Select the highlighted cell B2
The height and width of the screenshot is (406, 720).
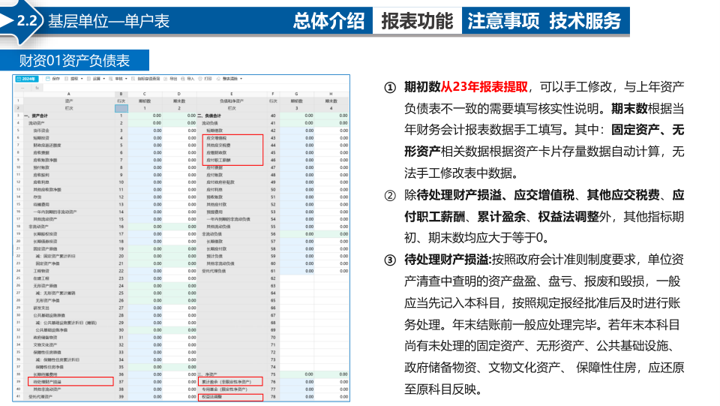tap(121, 108)
